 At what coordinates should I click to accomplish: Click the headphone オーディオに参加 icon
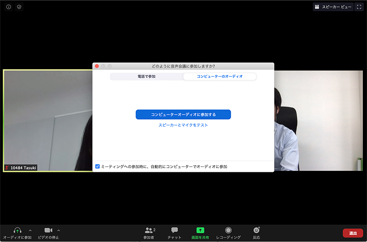17,230
